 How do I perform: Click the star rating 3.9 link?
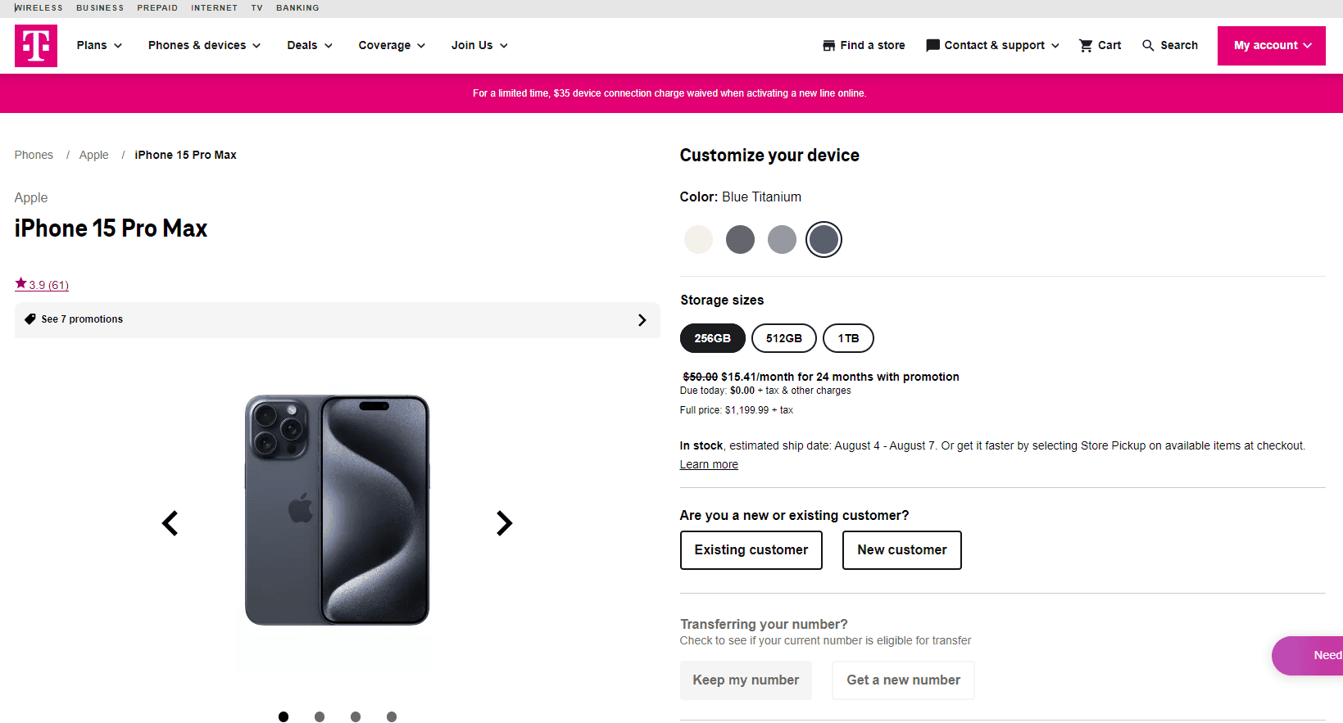tap(42, 285)
